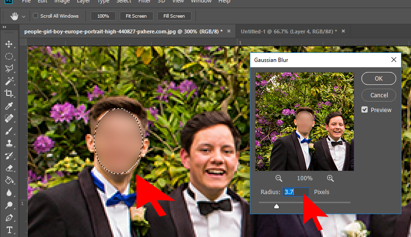Open the Layer menu
Viewport: 411px width, 237px height.
click(x=83, y=1)
